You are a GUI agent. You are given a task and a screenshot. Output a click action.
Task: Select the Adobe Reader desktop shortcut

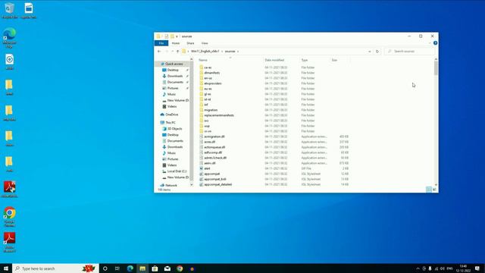coord(10,243)
